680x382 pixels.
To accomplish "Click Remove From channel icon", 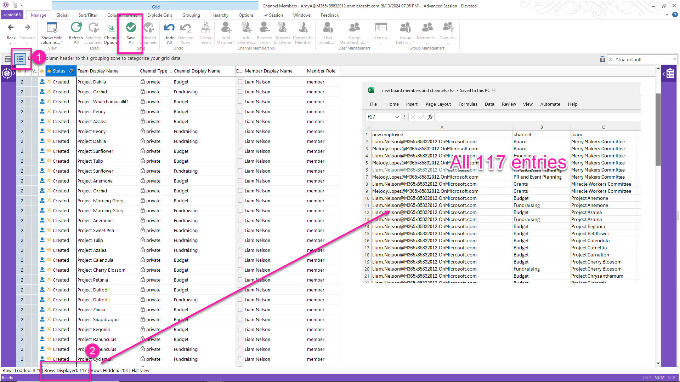I will (x=264, y=28).
